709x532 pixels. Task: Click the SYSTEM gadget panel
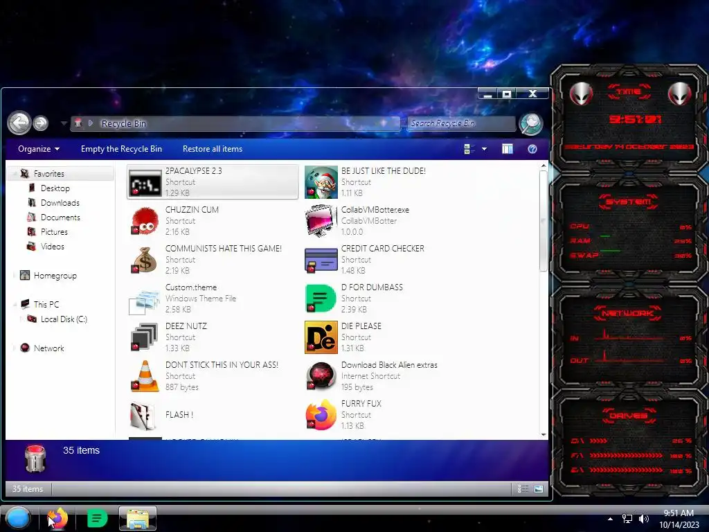click(629, 230)
